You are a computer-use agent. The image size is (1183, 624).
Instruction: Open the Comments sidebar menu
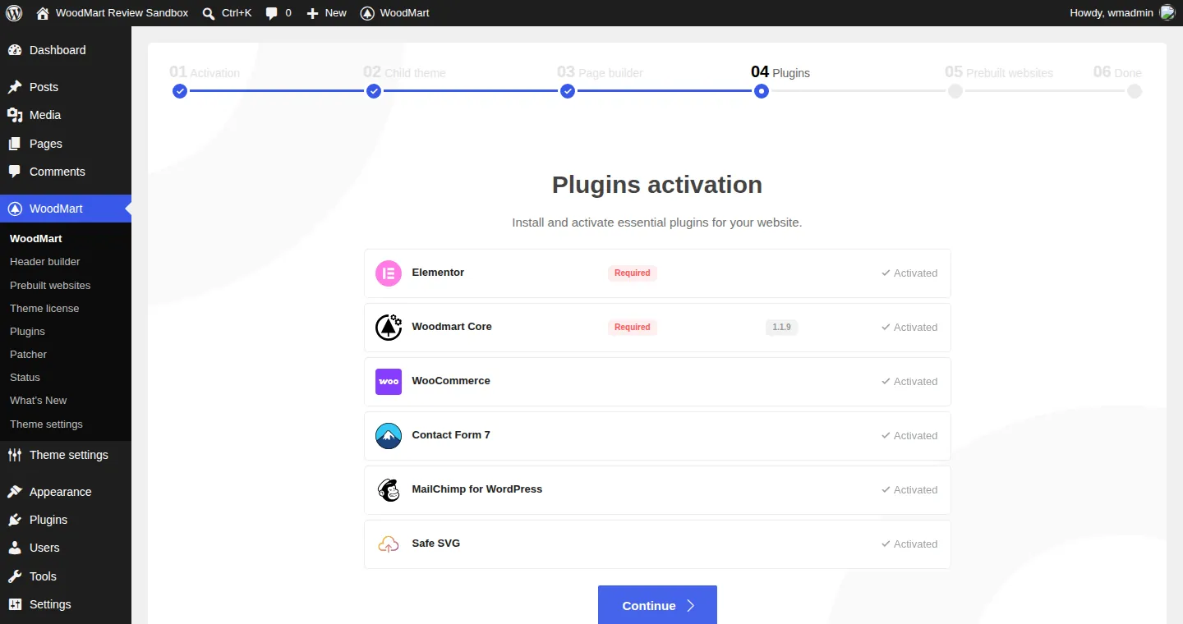66,172
